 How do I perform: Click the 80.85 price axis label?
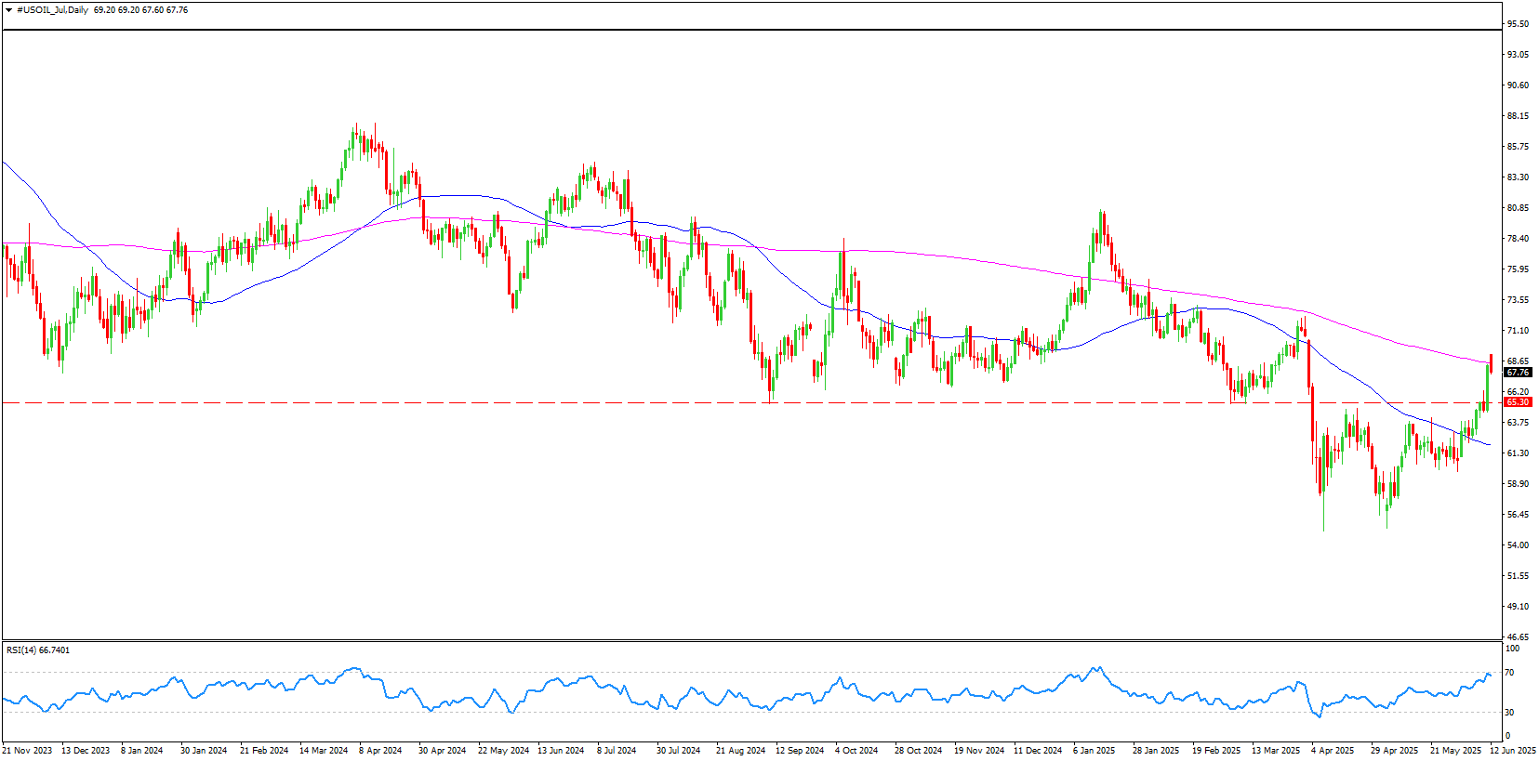pos(1518,208)
